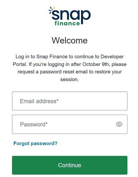Click the "Email address*" placeholder label
The width and height of the screenshot is (138, 177).
[39, 101]
